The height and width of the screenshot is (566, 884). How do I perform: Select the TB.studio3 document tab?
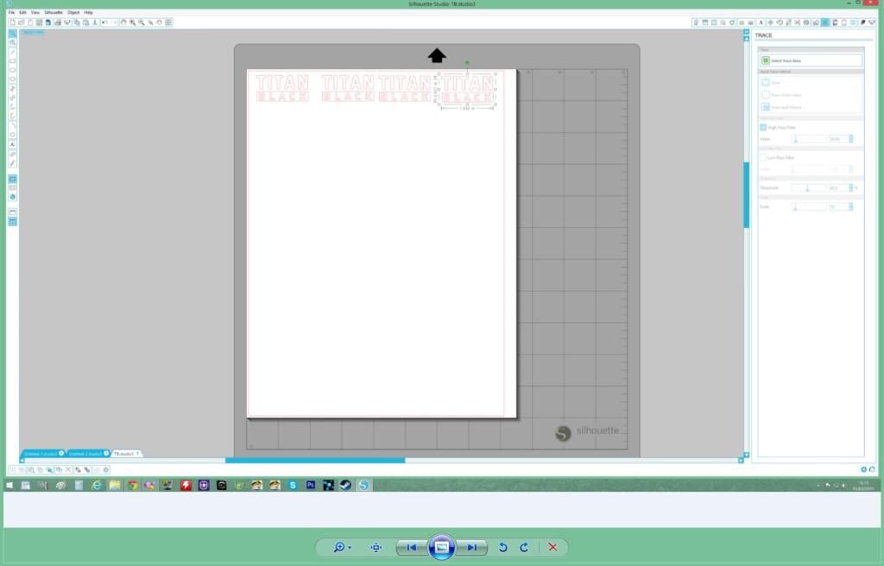click(x=124, y=454)
